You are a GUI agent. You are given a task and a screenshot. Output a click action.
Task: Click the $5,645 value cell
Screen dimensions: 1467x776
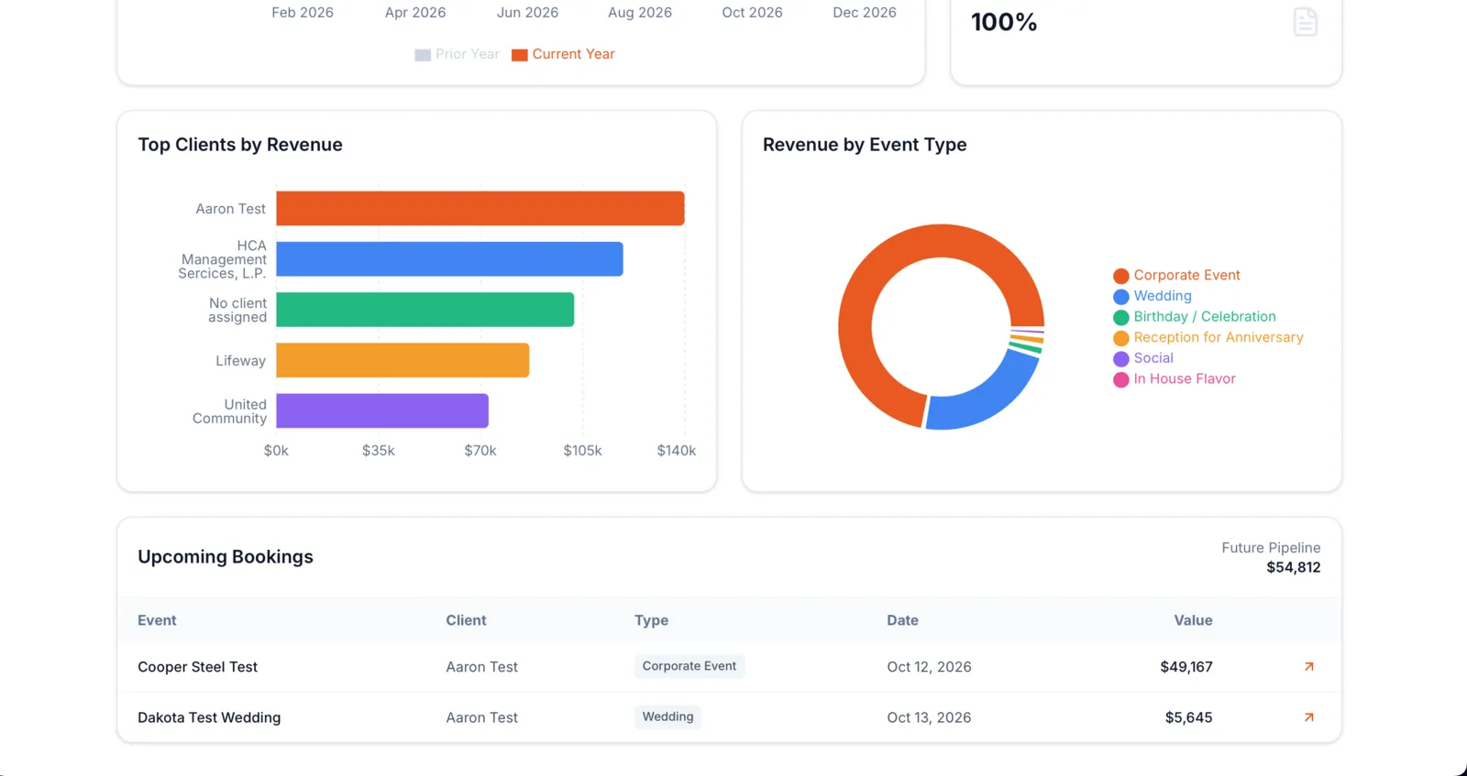[1188, 717]
